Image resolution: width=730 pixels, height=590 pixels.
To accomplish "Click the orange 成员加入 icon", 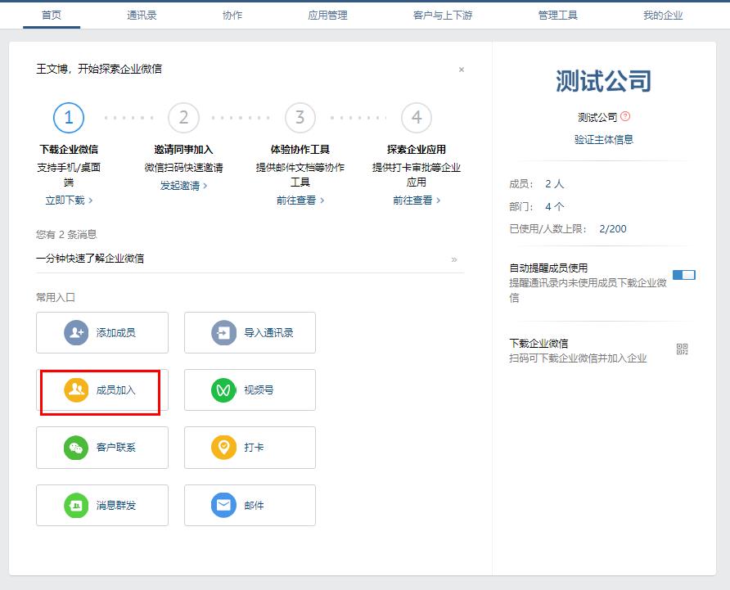I will click(x=76, y=390).
